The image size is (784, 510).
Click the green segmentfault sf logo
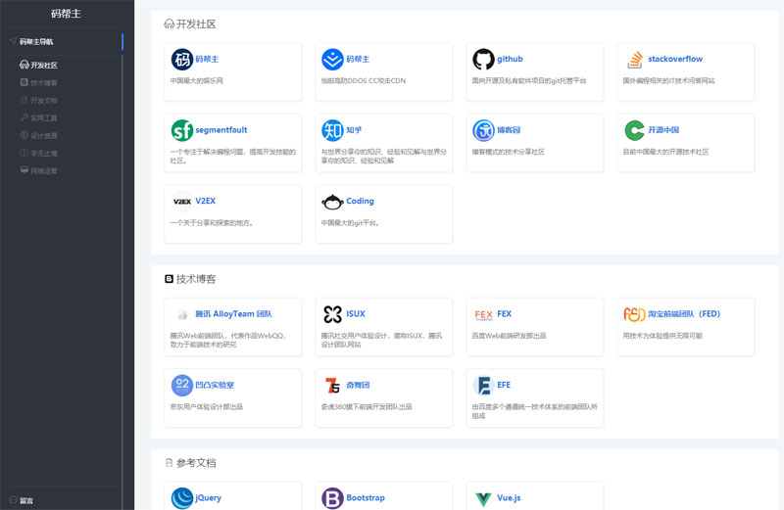point(182,130)
